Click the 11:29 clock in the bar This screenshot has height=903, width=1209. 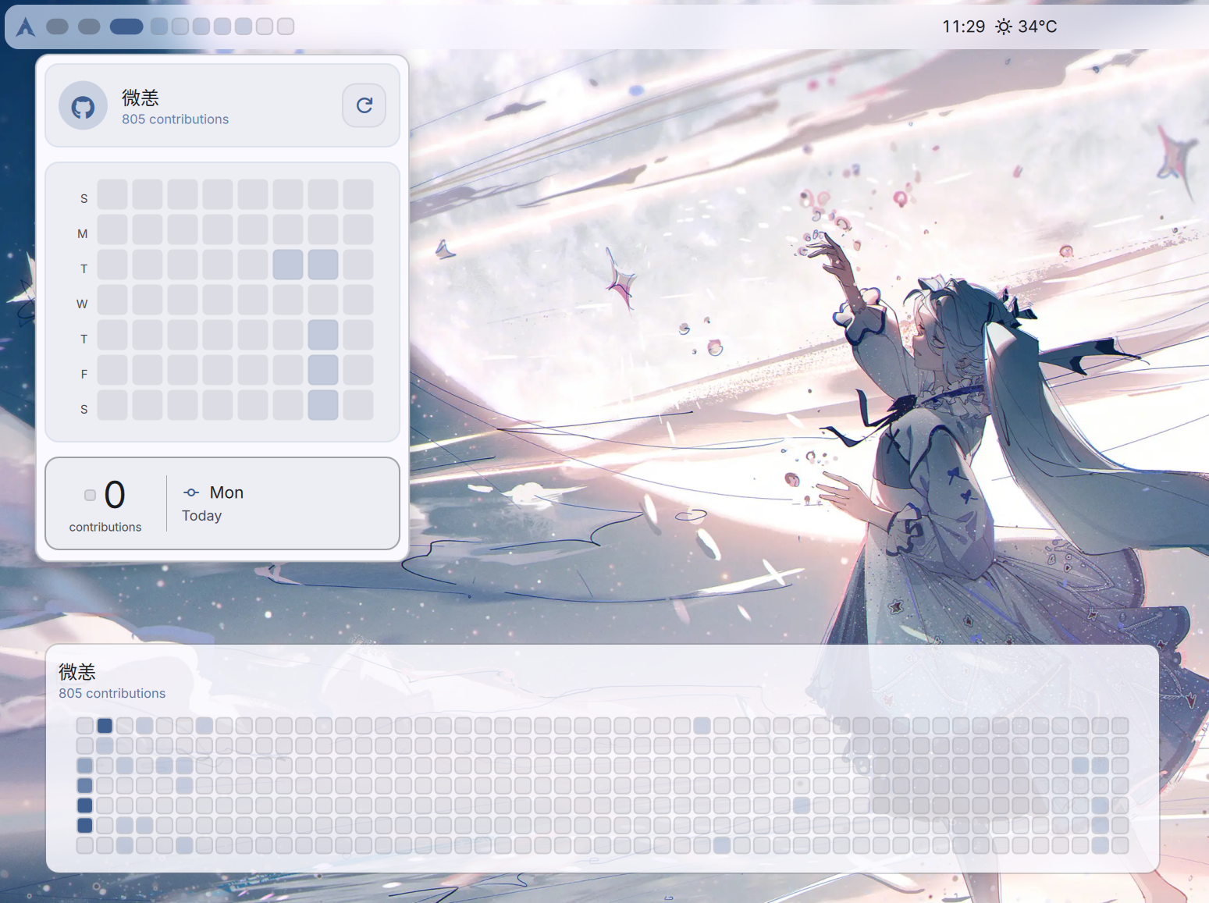pos(963,27)
